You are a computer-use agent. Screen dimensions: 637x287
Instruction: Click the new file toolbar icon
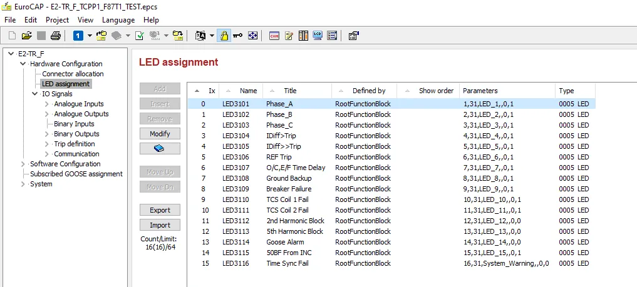tap(12, 36)
